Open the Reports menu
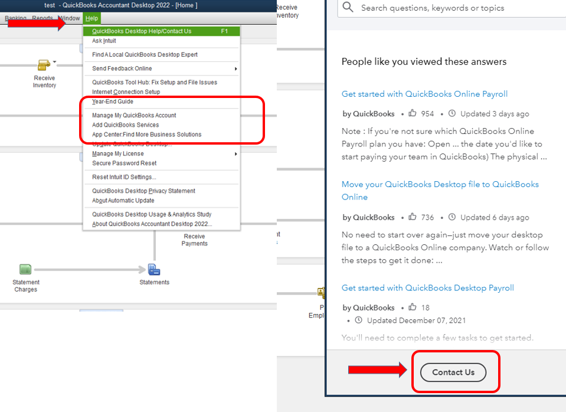The height and width of the screenshot is (412, 566). point(42,18)
